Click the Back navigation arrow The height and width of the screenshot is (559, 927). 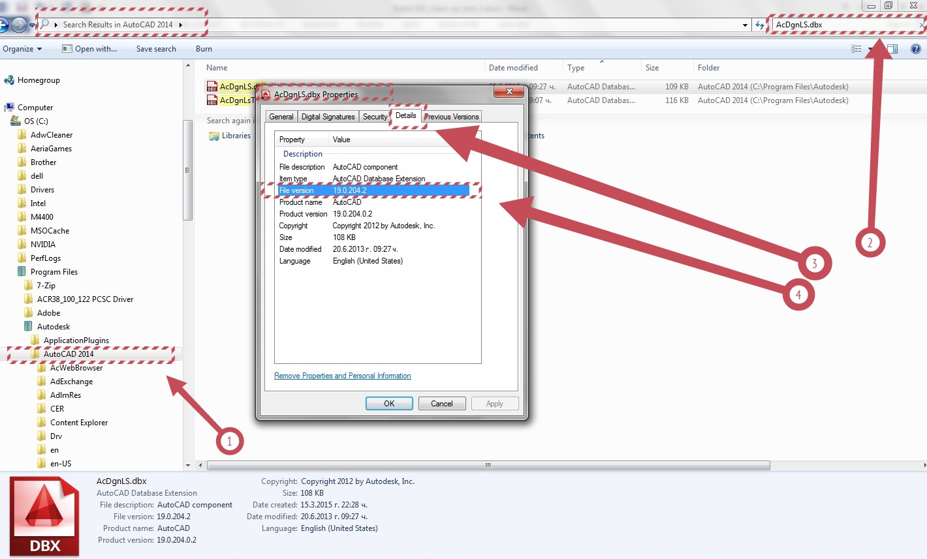coord(3,25)
